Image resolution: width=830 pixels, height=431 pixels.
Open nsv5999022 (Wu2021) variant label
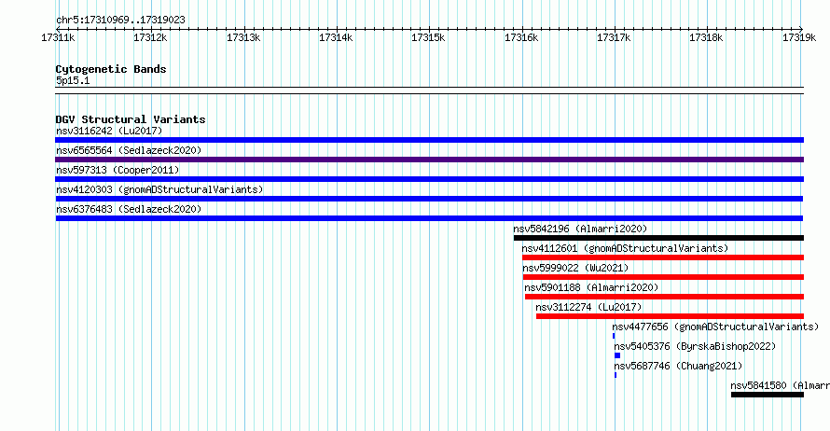(x=575, y=268)
